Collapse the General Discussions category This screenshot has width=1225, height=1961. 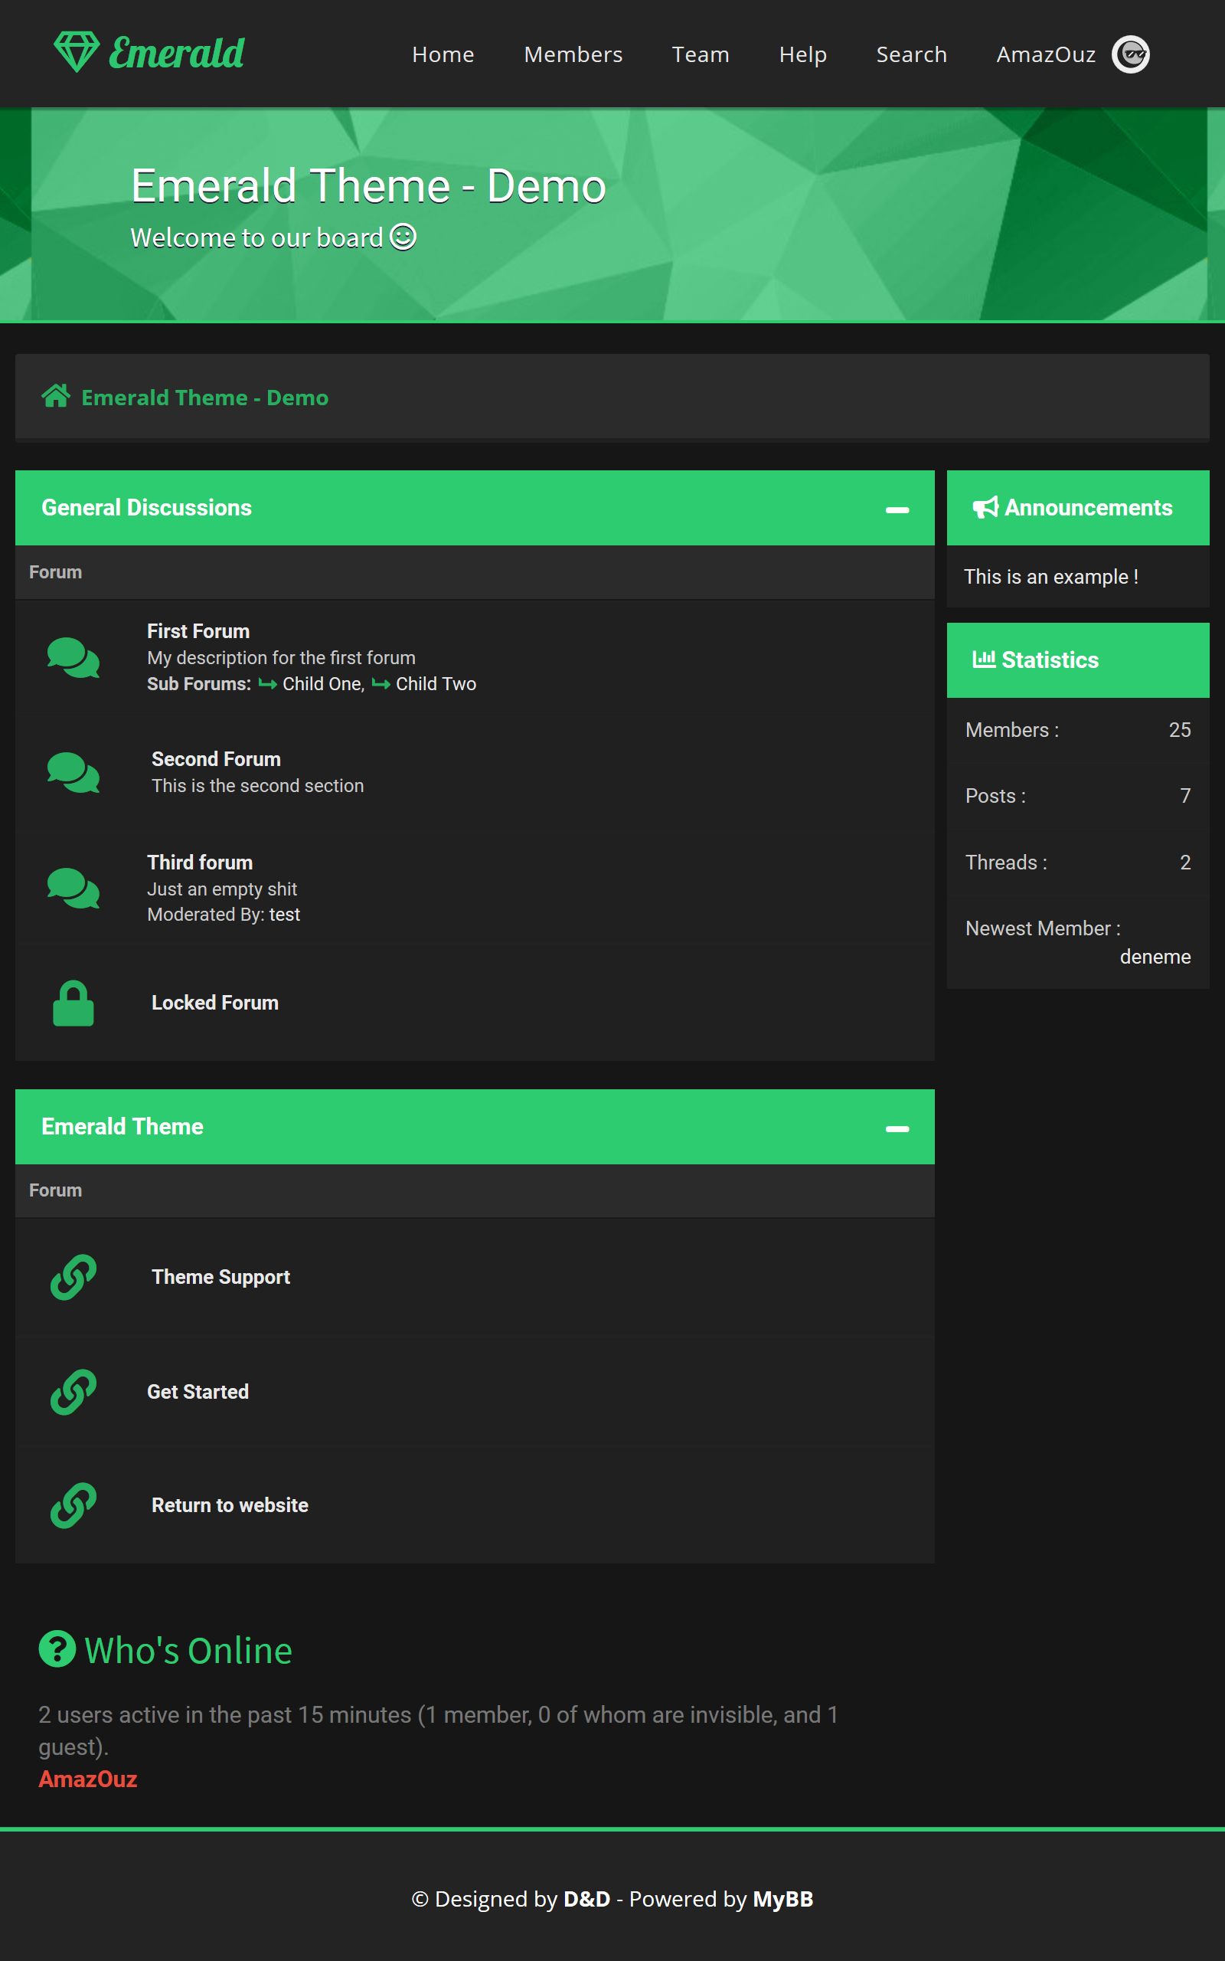point(896,509)
